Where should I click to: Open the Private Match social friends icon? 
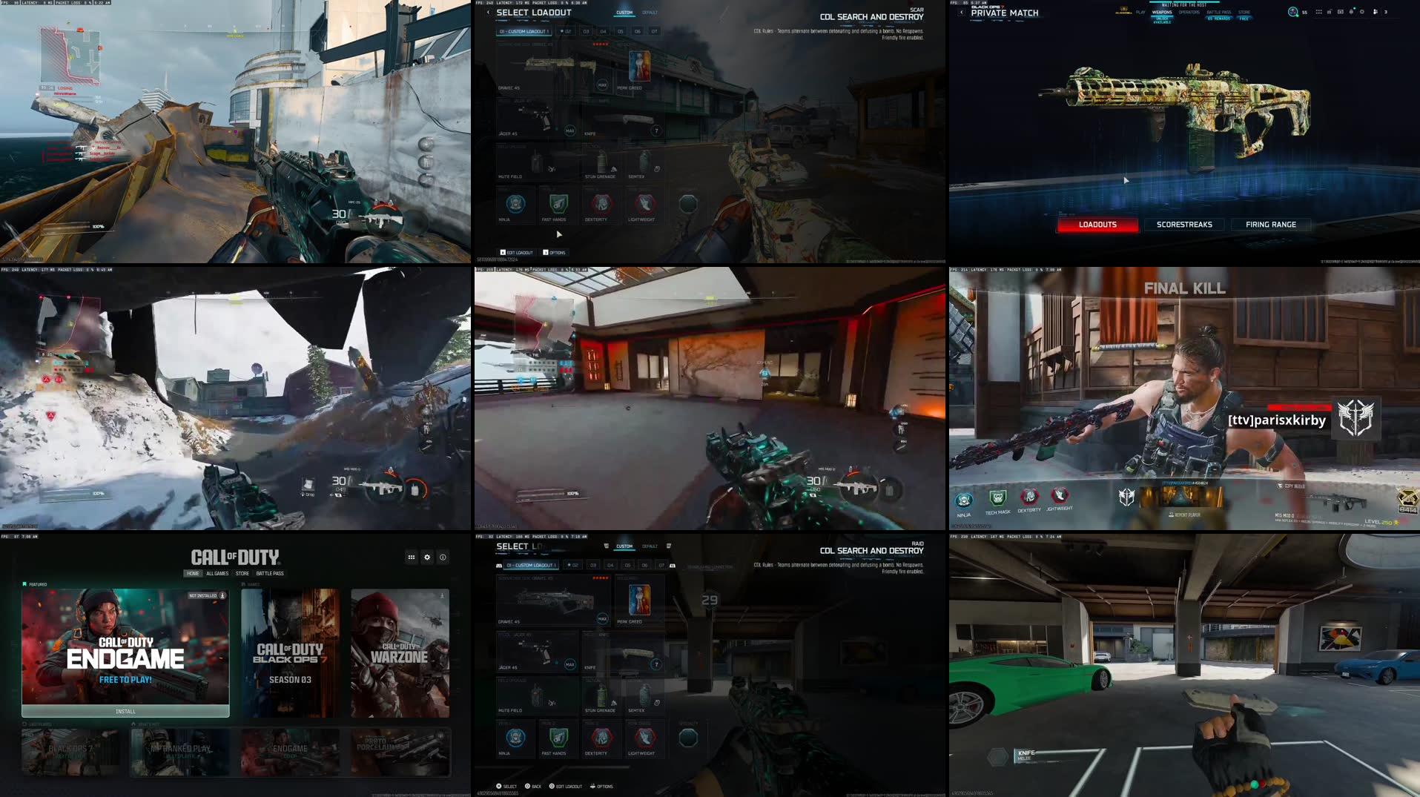point(1376,12)
